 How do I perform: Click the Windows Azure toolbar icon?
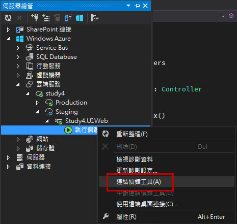pos(80,18)
